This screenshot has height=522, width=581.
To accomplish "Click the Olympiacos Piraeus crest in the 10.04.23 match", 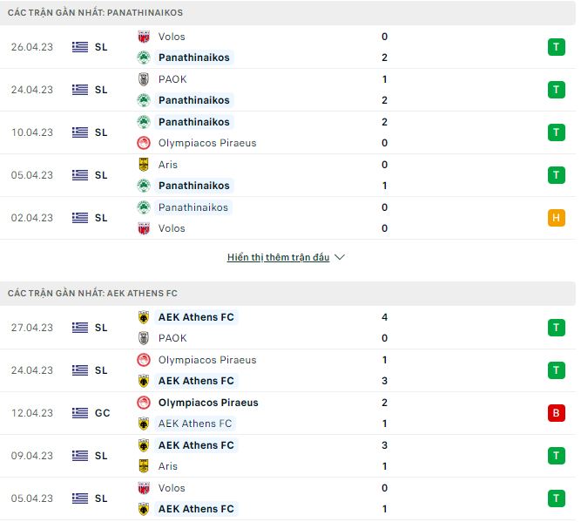I will pyautogui.click(x=144, y=143).
